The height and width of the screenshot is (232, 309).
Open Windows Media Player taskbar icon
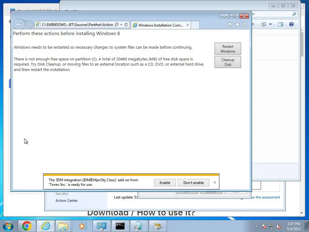coord(82,226)
